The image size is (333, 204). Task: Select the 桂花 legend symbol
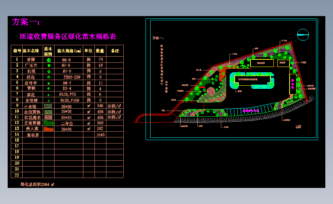(49, 77)
